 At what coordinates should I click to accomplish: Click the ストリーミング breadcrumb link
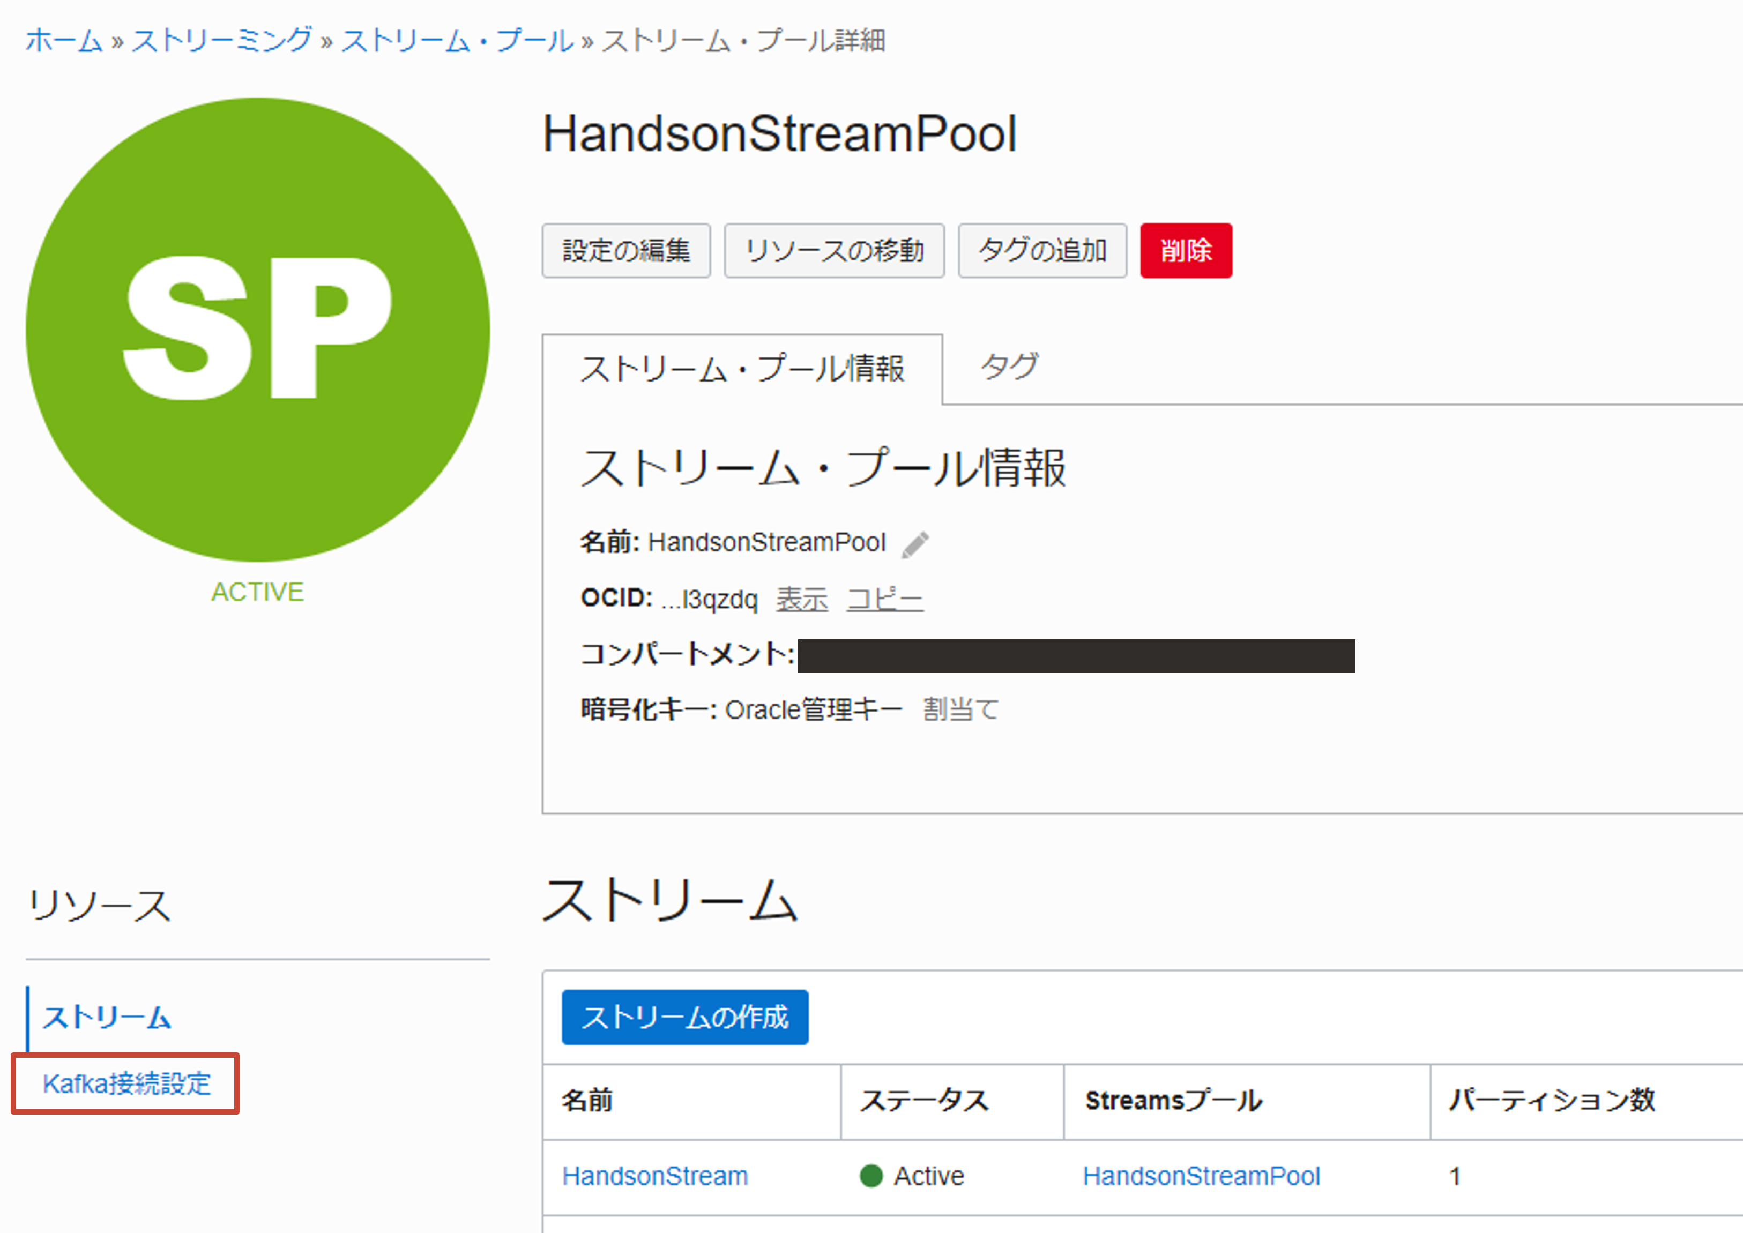click(222, 40)
